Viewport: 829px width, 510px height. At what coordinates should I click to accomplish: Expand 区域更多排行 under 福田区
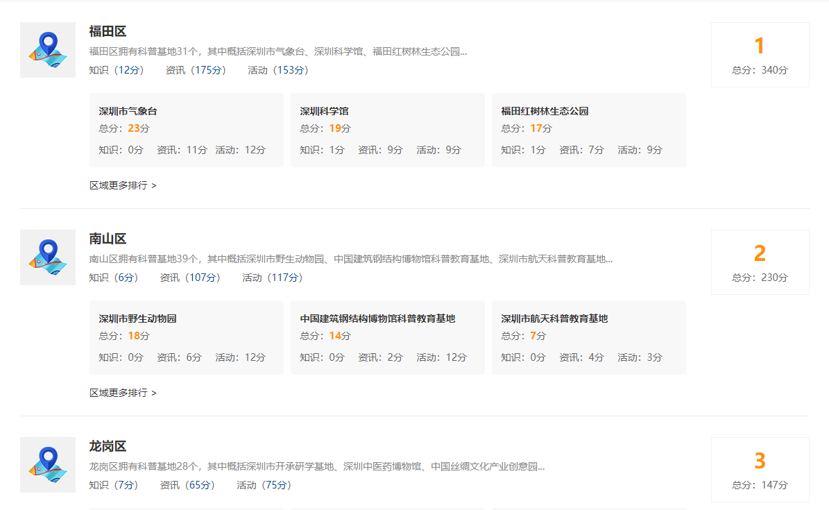pyautogui.click(x=123, y=185)
